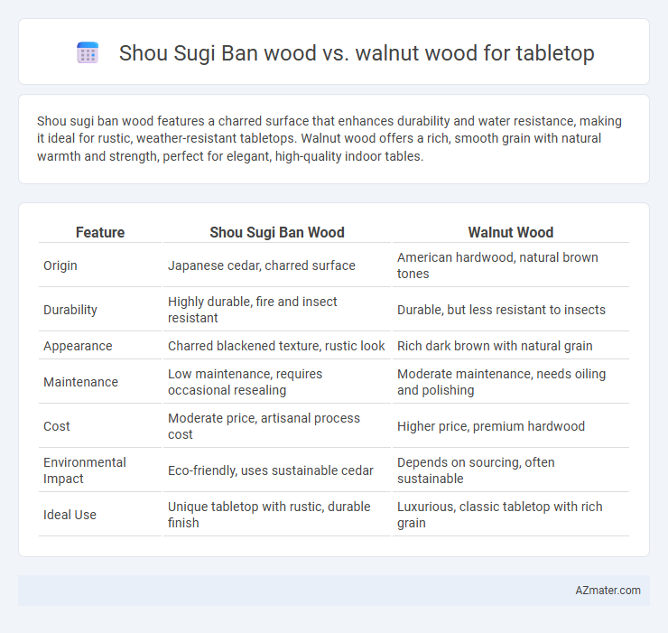The image size is (668, 633).
Task: Select 'Moderate maintenance, needs oiling and polishing' cell
Action: 501,382
